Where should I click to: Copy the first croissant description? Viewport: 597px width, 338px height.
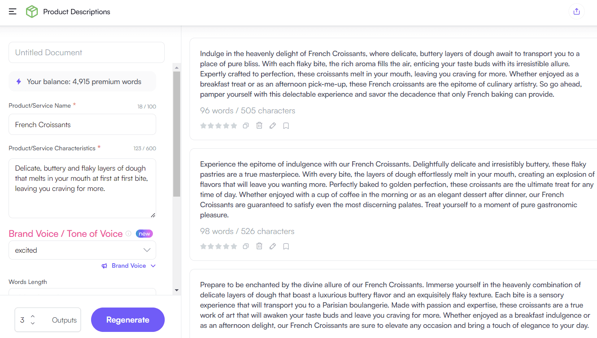(246, 126)
